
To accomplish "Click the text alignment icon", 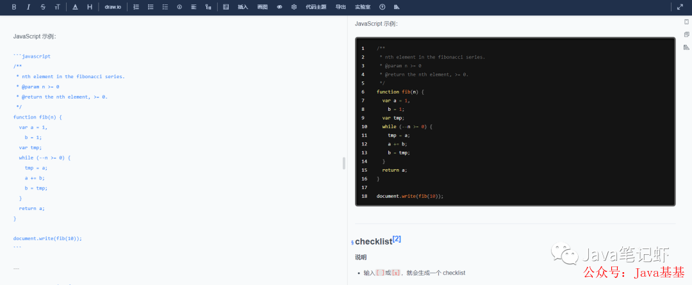I will [194, 7].
